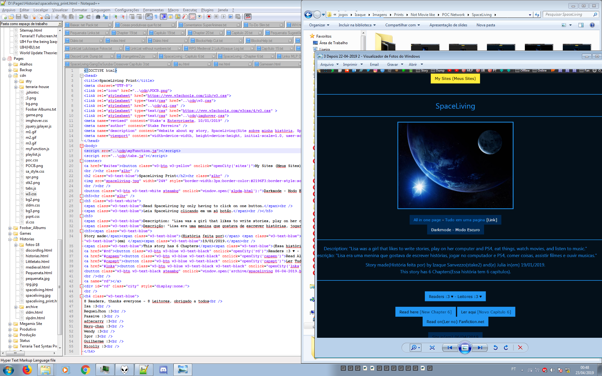This screenshot has height=376, width=602.
Task: Open the Incluir na biblioteca dropdown
Action: 357,25
